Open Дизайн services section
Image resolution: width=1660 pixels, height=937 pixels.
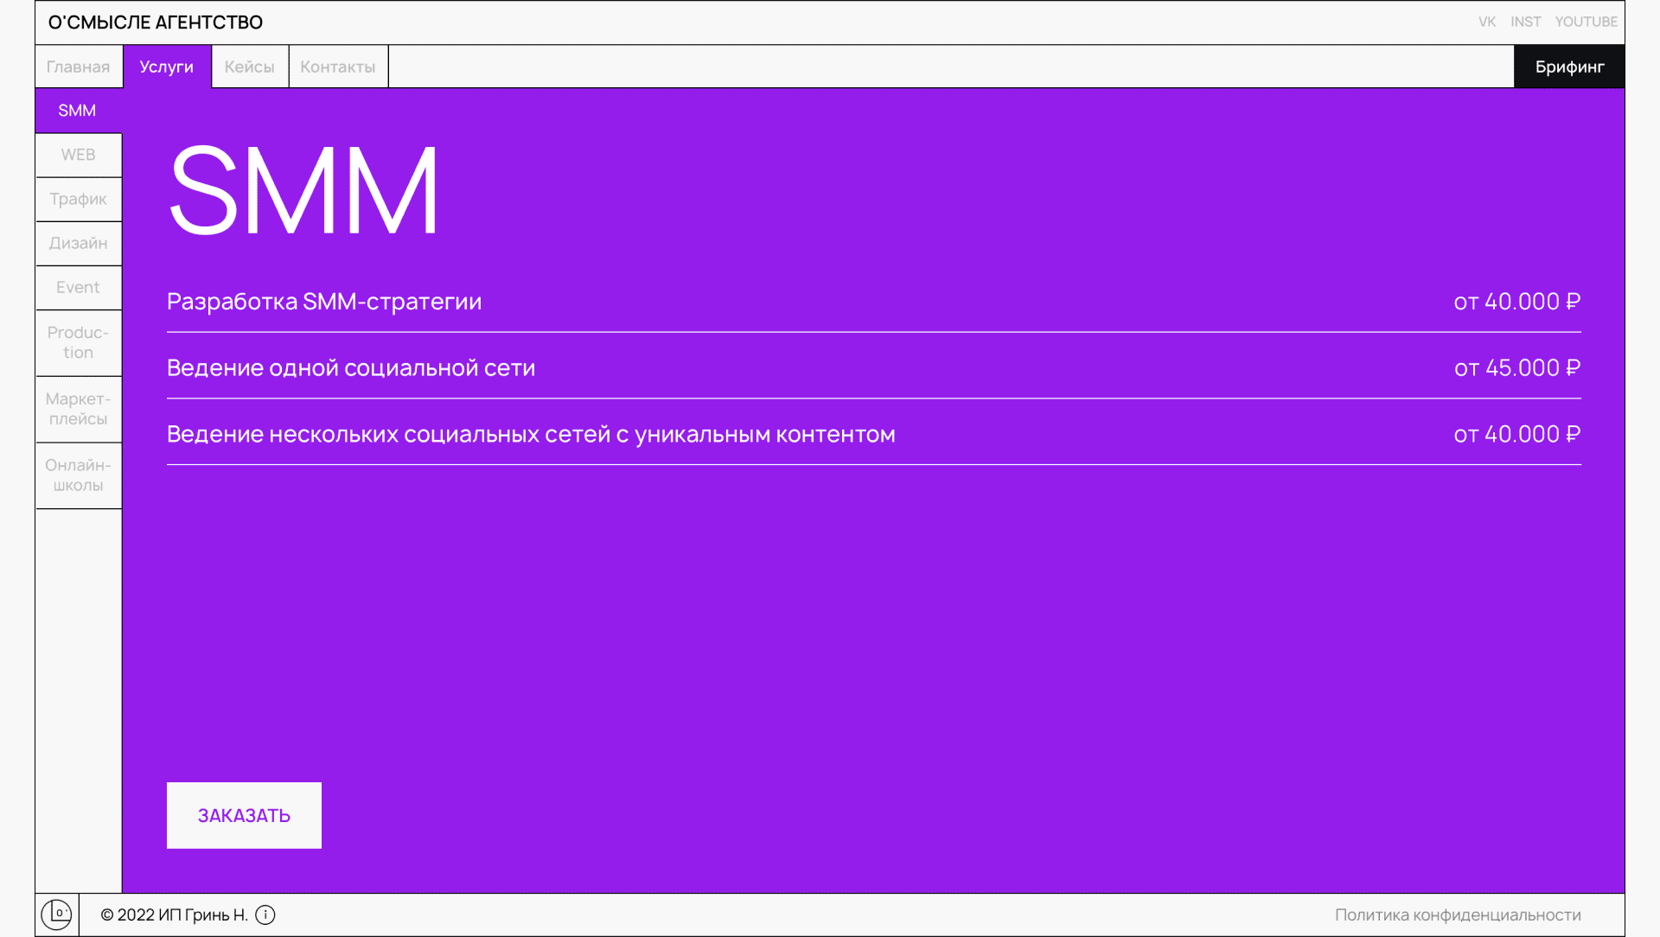click(78, 243)
